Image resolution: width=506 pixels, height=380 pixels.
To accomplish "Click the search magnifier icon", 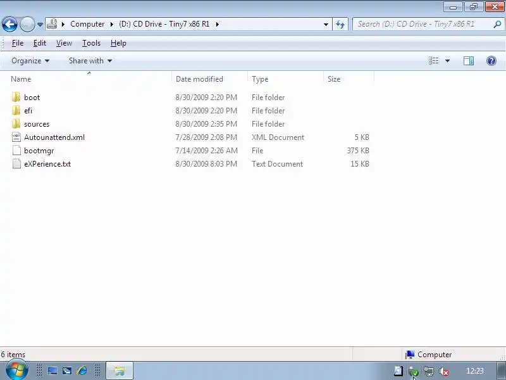I will (x=497, y=24).
